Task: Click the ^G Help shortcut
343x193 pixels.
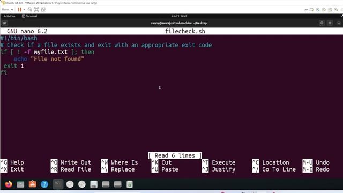Action: (x=12, y=162)
